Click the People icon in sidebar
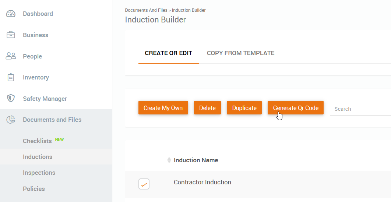The height and width of the screenshot is (202, 391). pos(11,56)
